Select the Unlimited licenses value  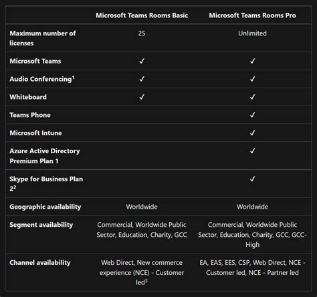tap(252, 33)
